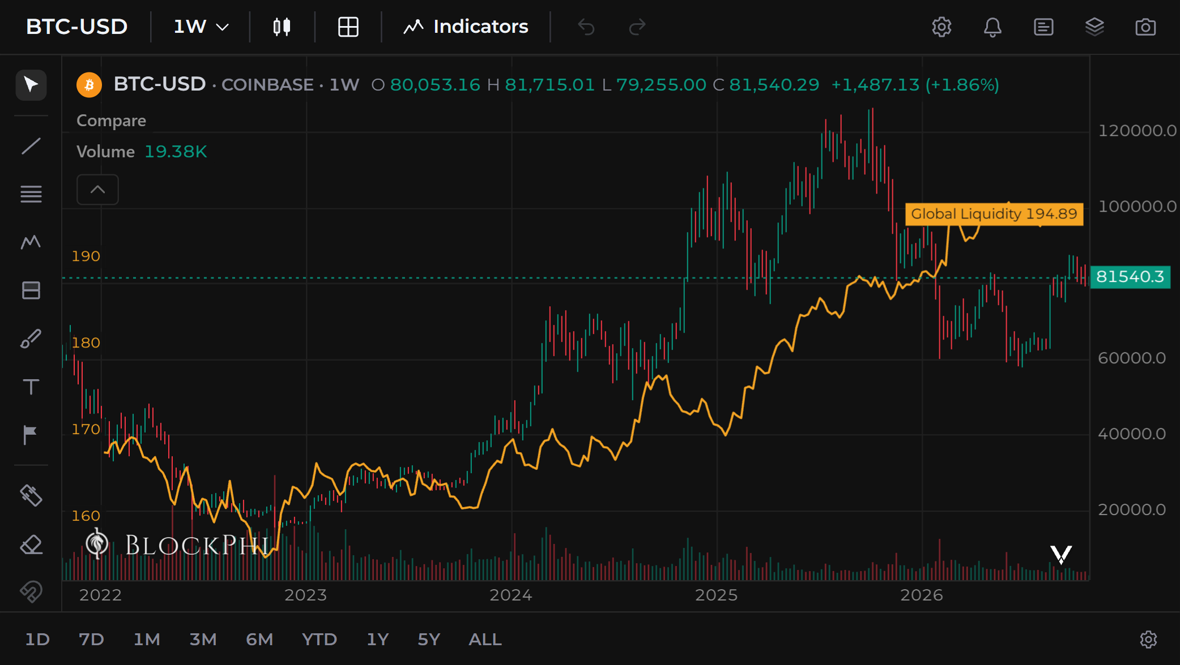The image size is (1180, 665).
Task: Undo the last chart action
Action: (586, 27)
